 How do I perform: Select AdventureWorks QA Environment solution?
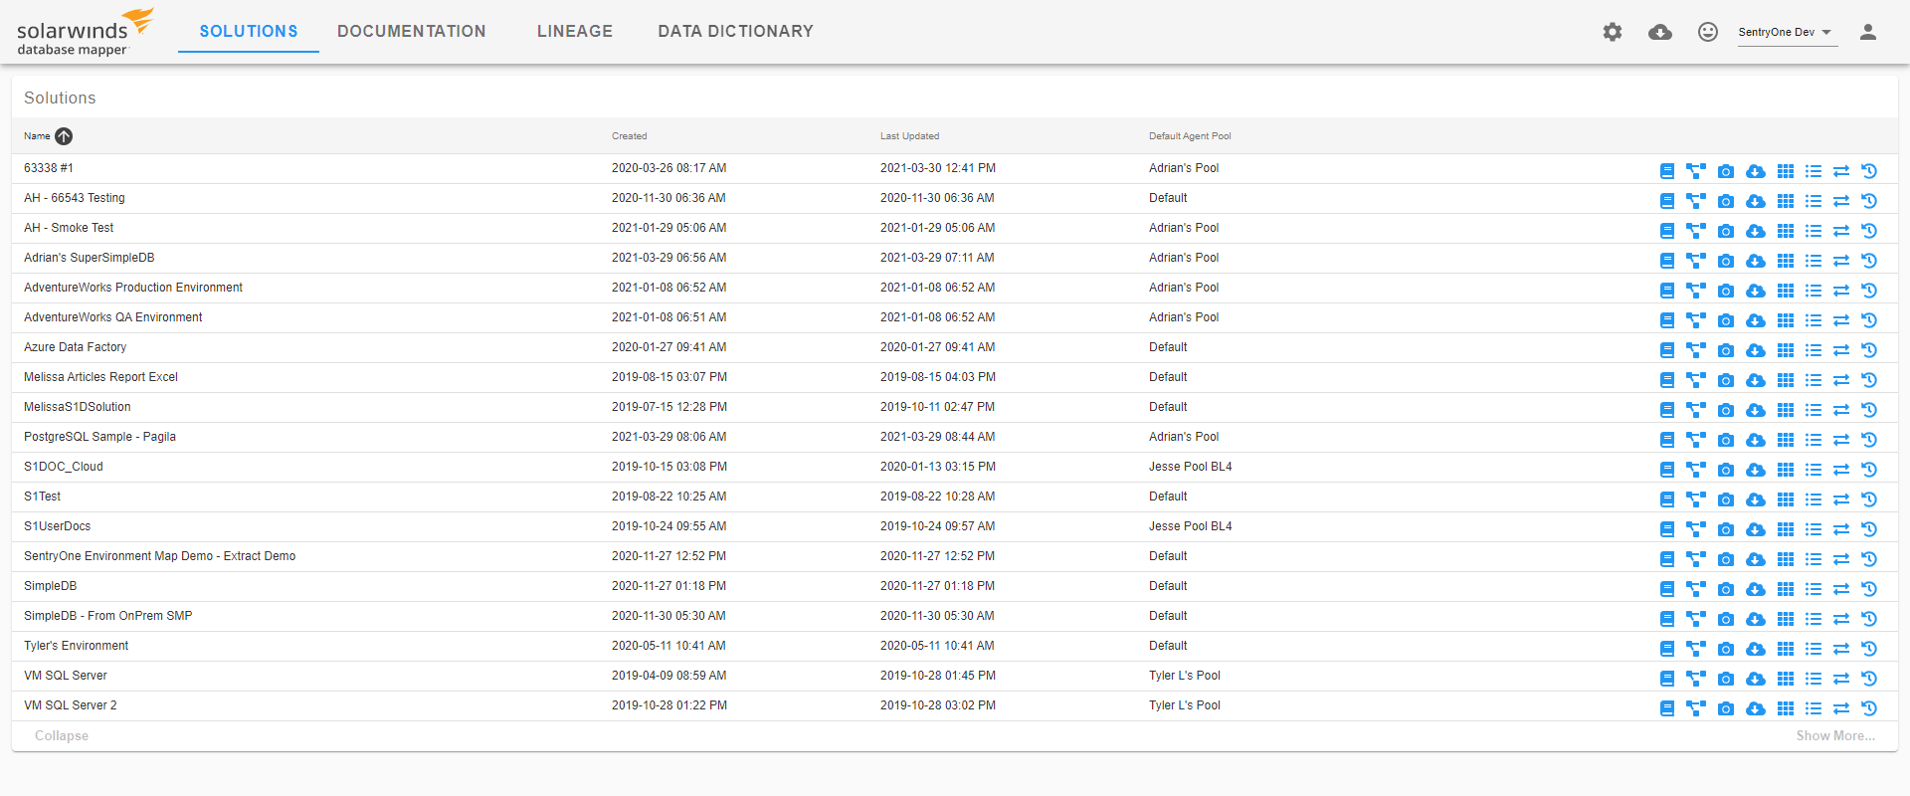pos(113,317)
